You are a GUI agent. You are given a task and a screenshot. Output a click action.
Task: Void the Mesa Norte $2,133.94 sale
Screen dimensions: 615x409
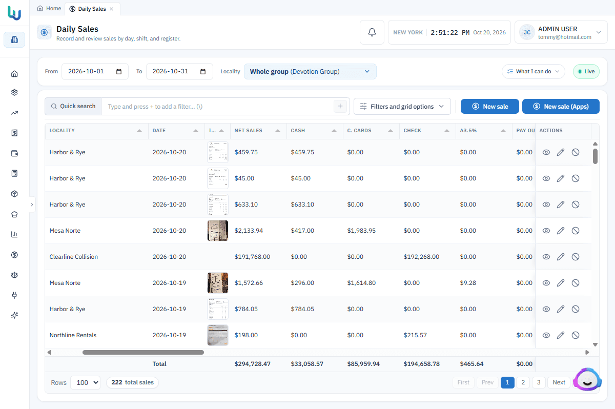pos(576,231)
